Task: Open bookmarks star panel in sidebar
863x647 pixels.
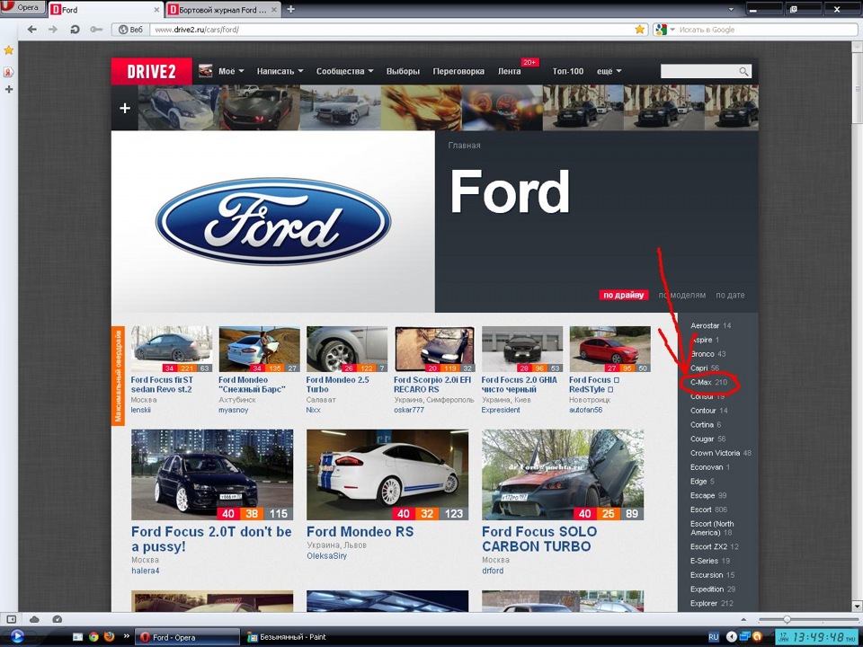Action: (9, 50)
